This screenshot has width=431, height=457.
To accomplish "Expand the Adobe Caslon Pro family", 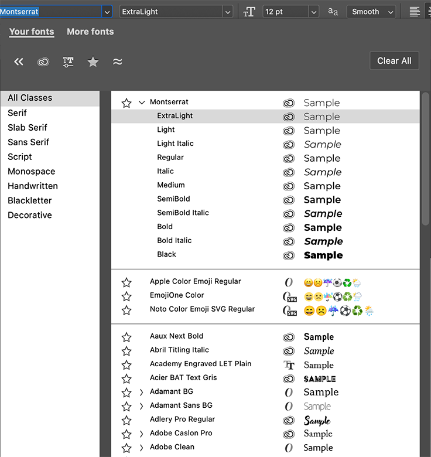I will point(142,434).
